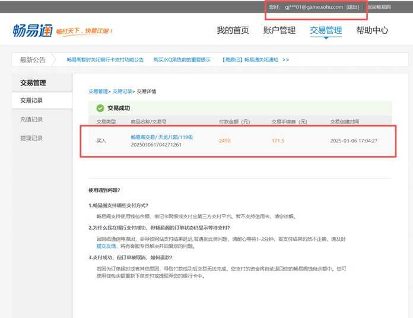Open the 购买水Q角色前的重要提示 announcement
Image resolution: width=413 pixels, height=318 pixels.
click(x=182, y=60)
